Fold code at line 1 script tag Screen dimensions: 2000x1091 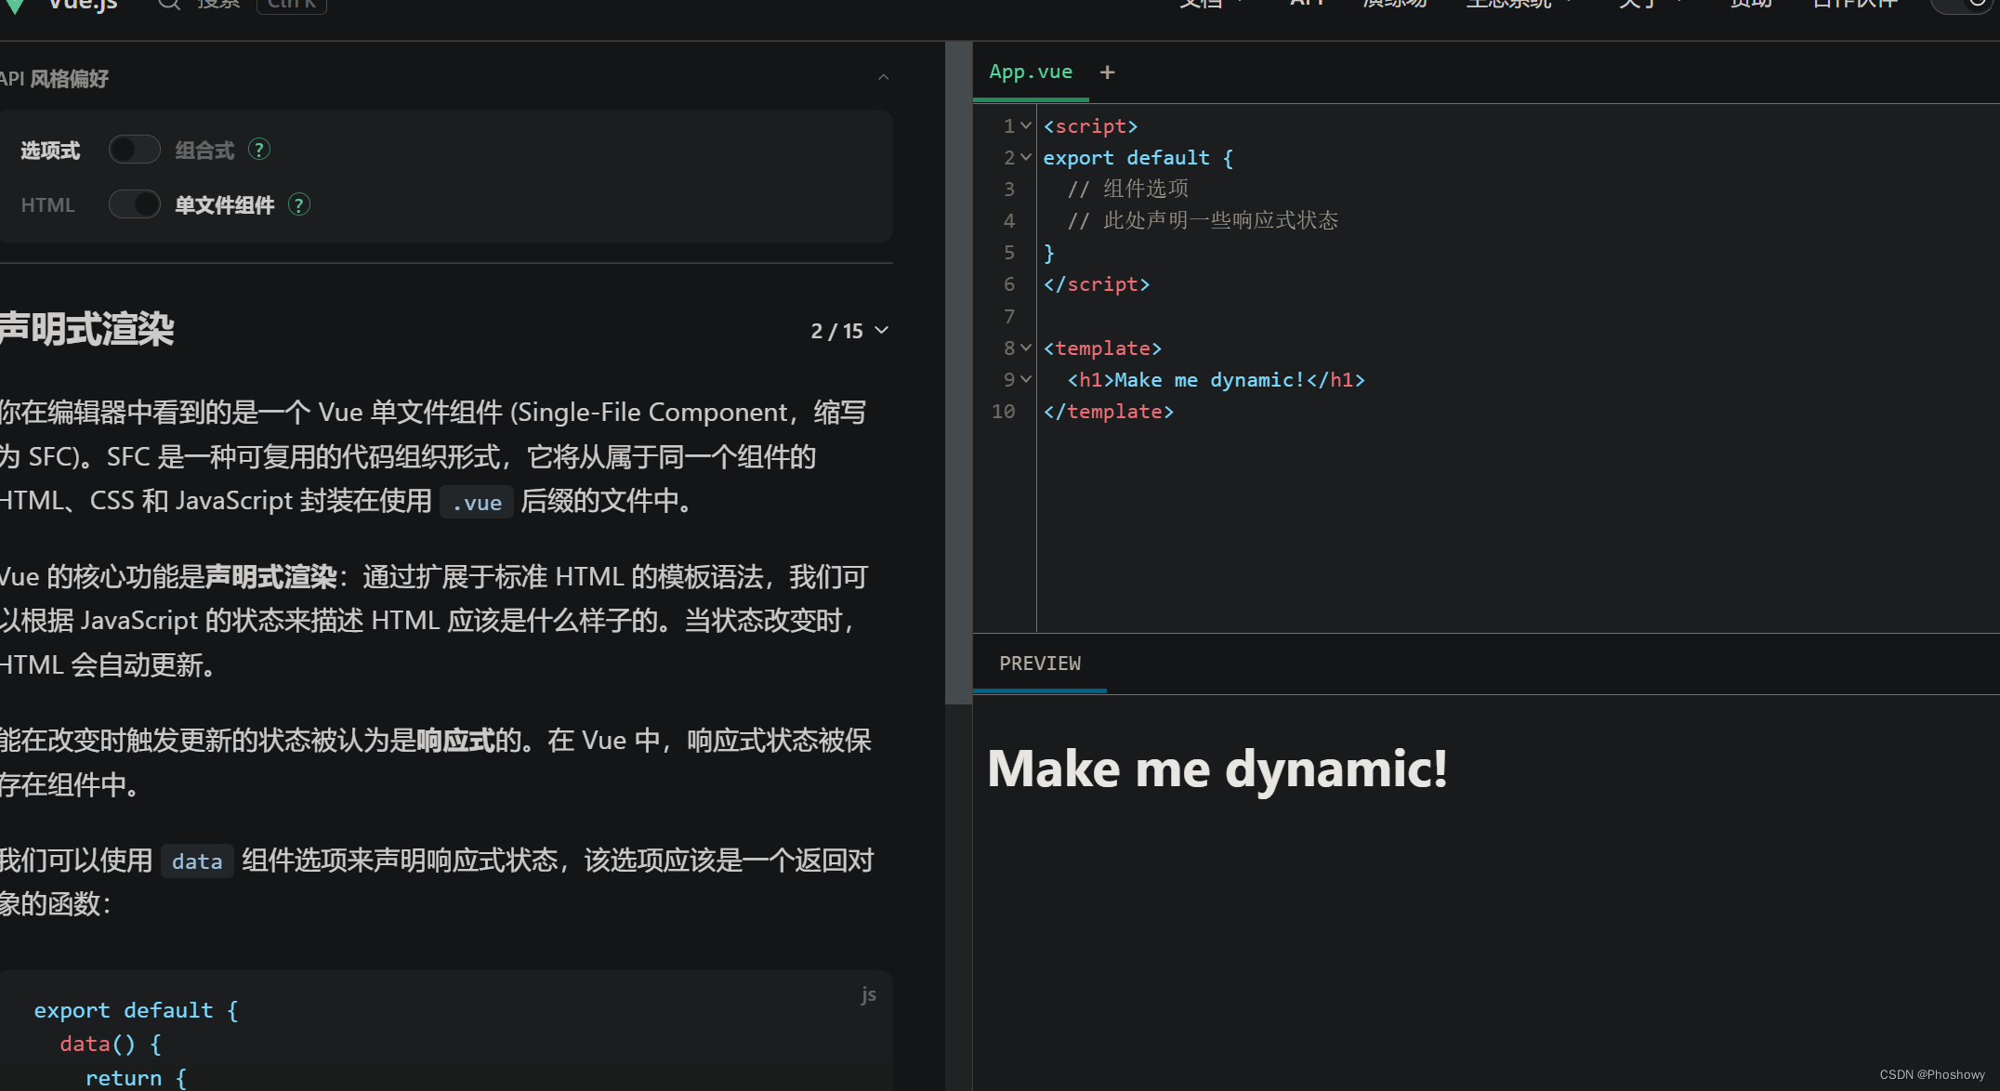[x=1026, y=125]
